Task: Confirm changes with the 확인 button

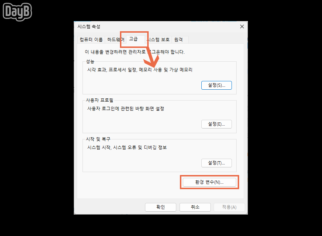Action: tap(161, 207)
